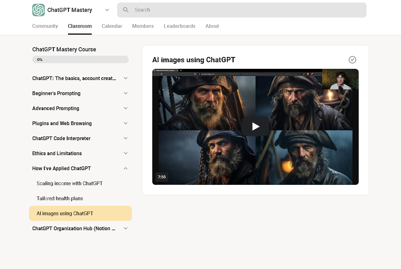This screenshot has width=401, height=269.
Task: Click ChatGPT: The basics section title
Action: tap(74, 78)
